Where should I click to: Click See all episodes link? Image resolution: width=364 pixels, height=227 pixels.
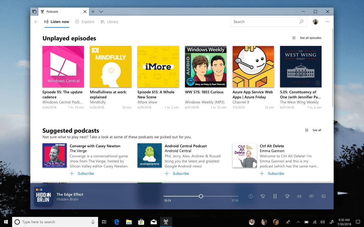coord(311,38)
